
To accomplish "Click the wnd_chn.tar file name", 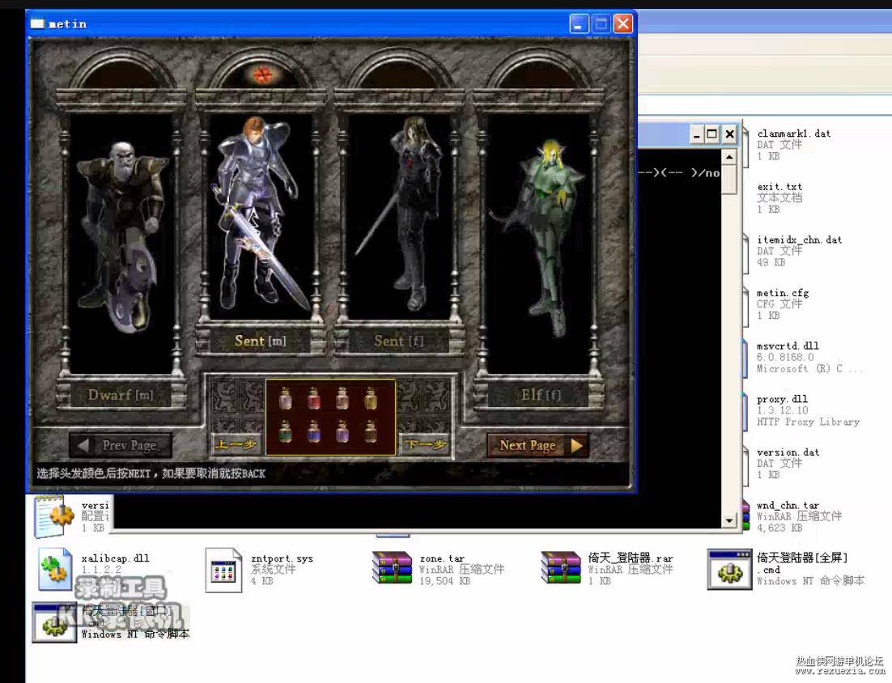I will [x=788, y=506].
